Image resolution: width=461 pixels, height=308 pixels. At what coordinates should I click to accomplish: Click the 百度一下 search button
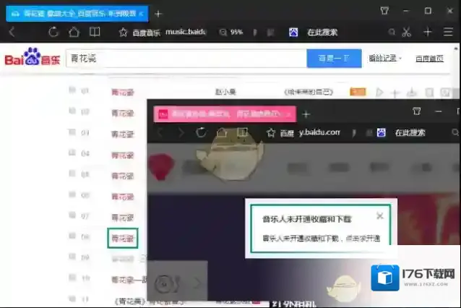334,59
